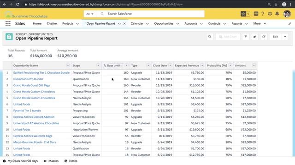Open Amount column menu arrow
Image resolution: width=295 pixels, height=165 pixels.
click(254, 65)
